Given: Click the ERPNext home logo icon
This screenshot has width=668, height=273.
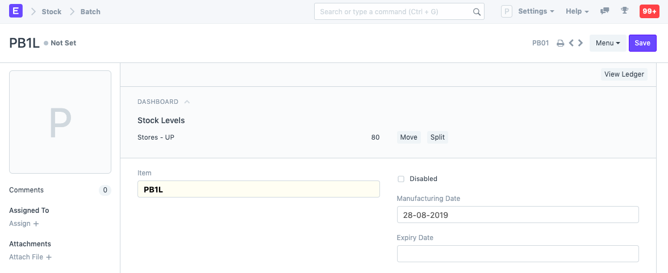Looking at the screenshot, I should (x=16, y=11).
